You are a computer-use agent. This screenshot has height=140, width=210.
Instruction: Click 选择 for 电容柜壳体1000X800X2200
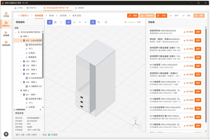click(x=198, y=32)
